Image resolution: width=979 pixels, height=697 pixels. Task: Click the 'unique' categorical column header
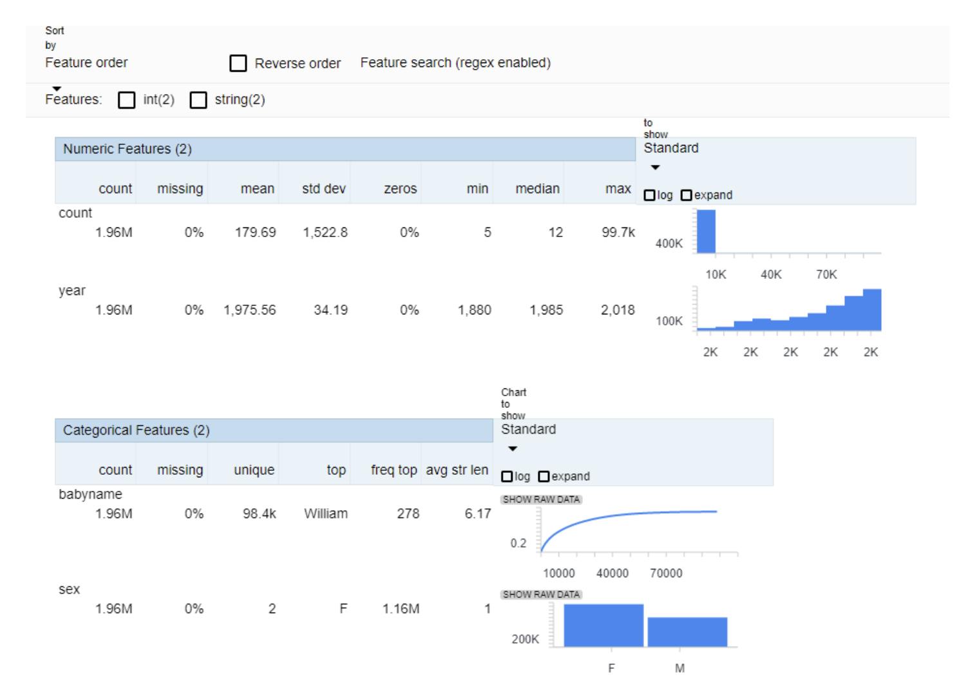pyautogui.click(x=254, y=470)
